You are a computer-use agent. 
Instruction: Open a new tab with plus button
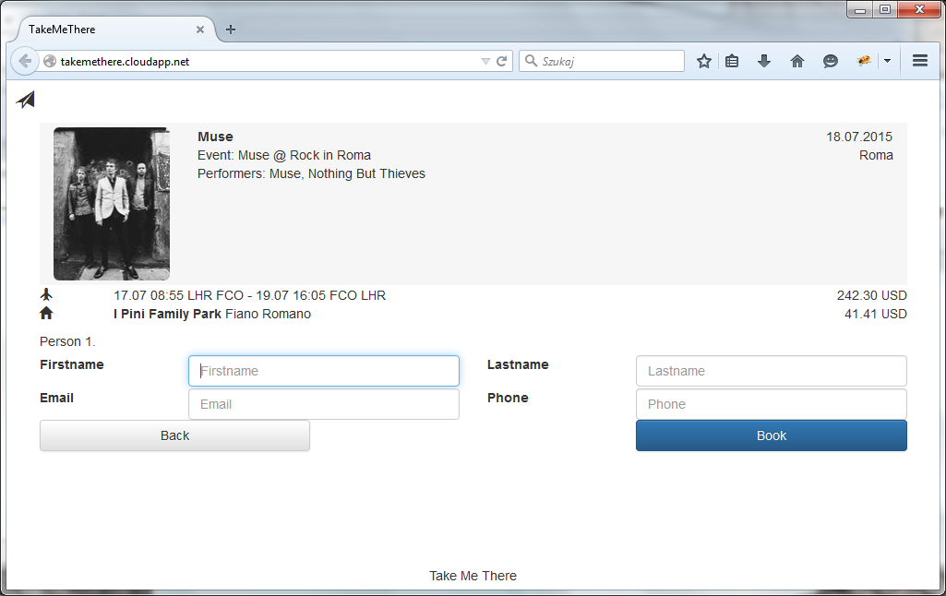[x=231, y=30]
